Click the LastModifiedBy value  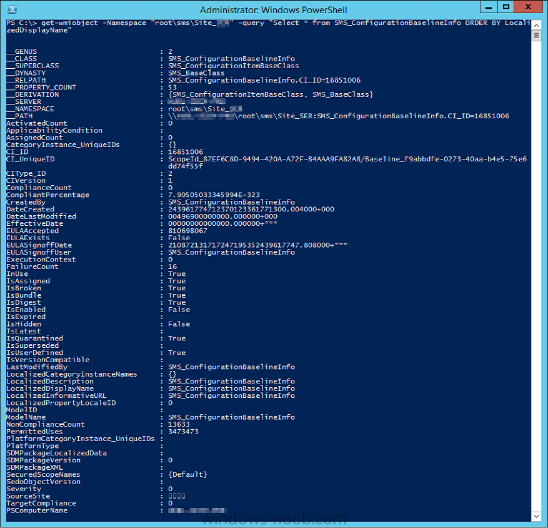[x=231, y=367]
